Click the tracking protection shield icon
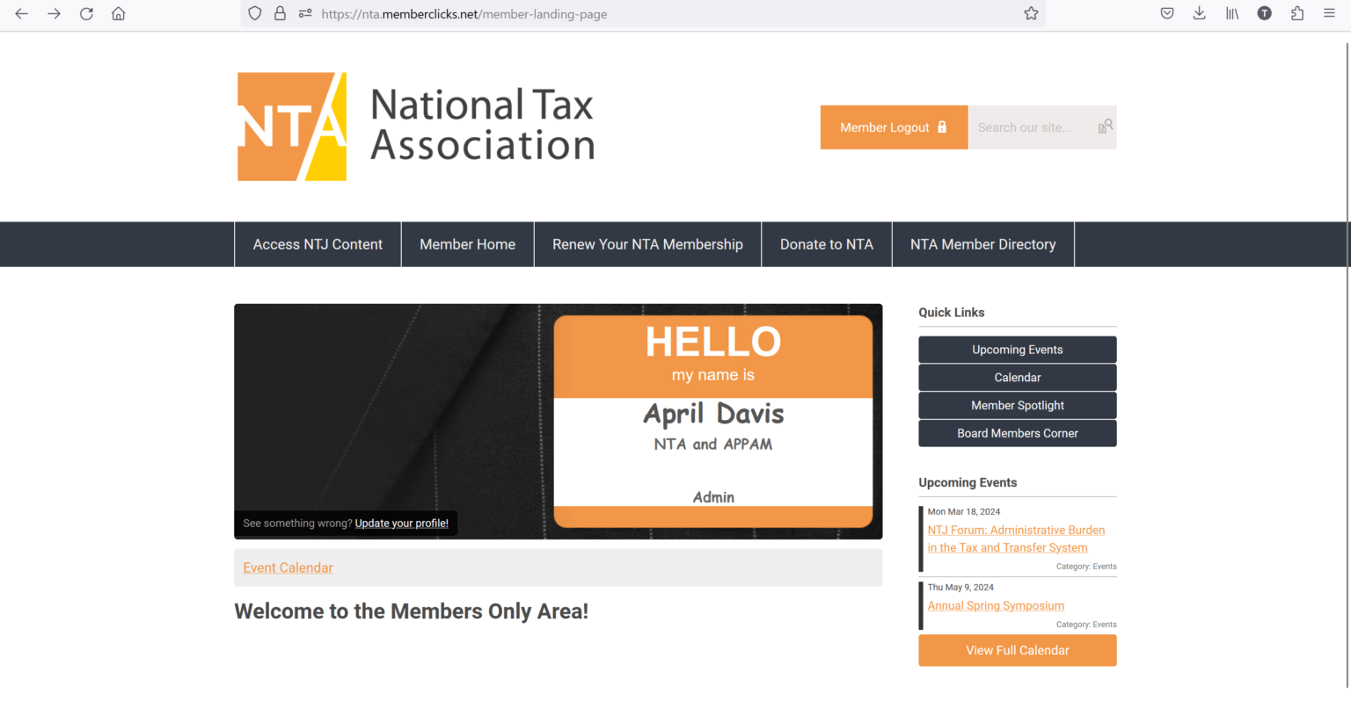The height and width of the screenshot is (701, 1351). (254, 13)
